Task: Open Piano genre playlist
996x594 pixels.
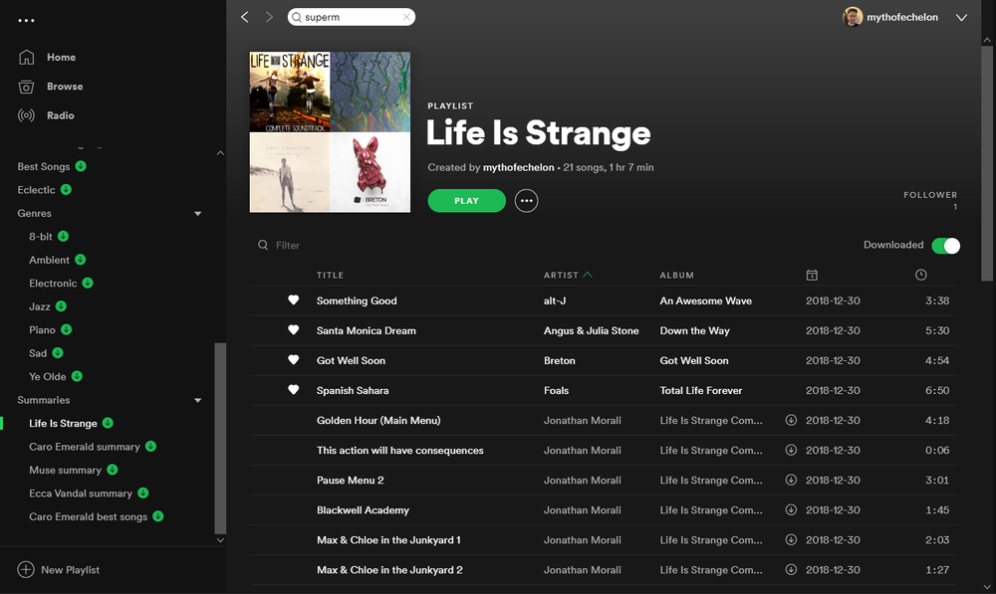Action: [x=42, y=330]
